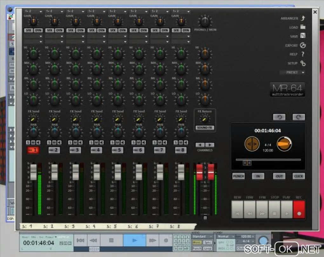Open the Setup icon
Screen dimensions: 324x257
(303, 63)
